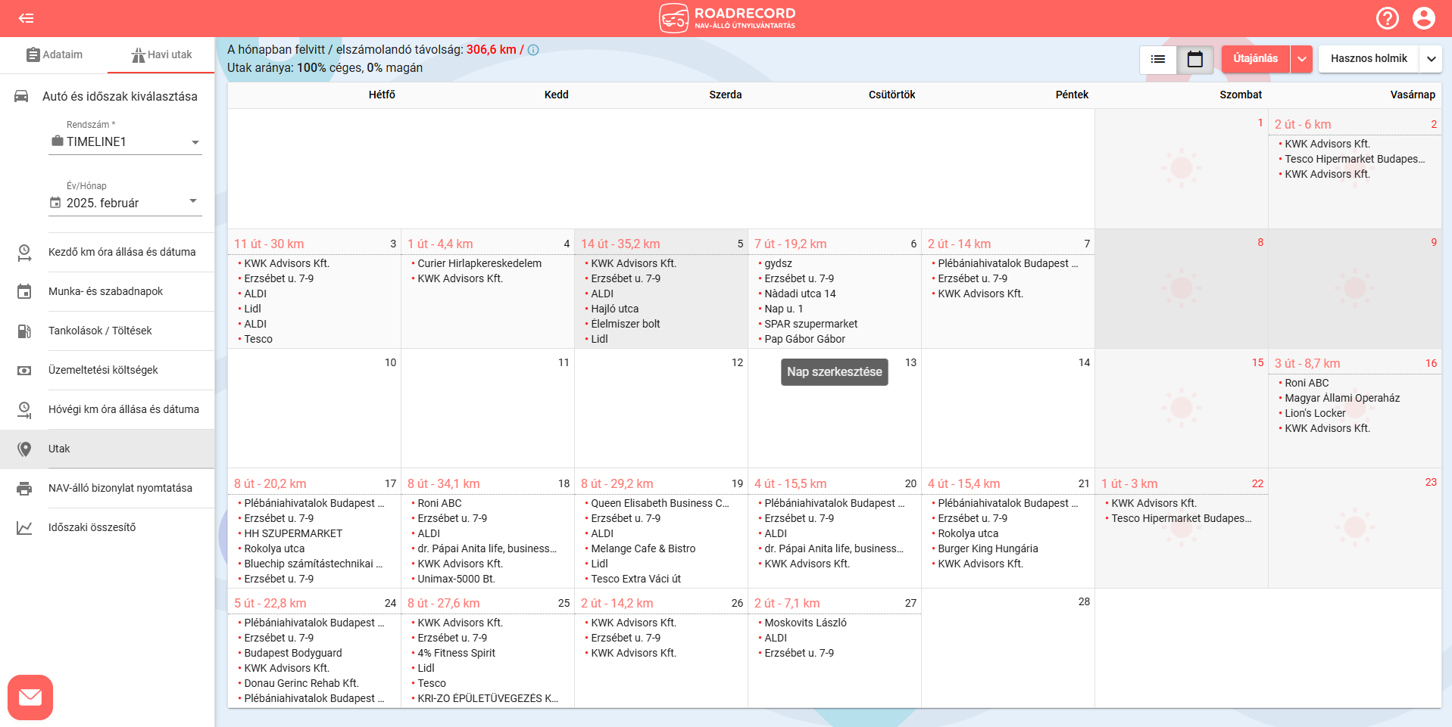Click SPAR szupermarket entry
The height and width of the screenshot is (727, 1452).
coord(810,324)
